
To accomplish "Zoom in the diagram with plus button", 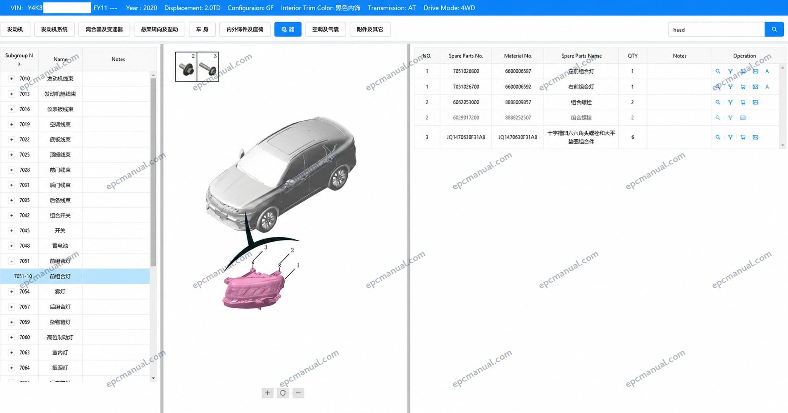I will click(x=267, y=393).
